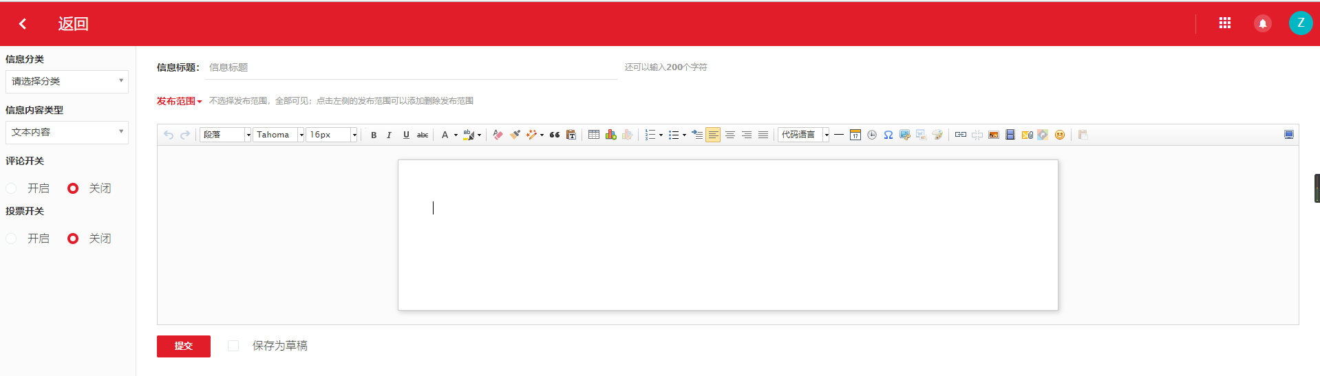Image resolution: width=1320 pixels, height=376 pixels.
Task: Apply font color with the A button
Action: (445, 135)
